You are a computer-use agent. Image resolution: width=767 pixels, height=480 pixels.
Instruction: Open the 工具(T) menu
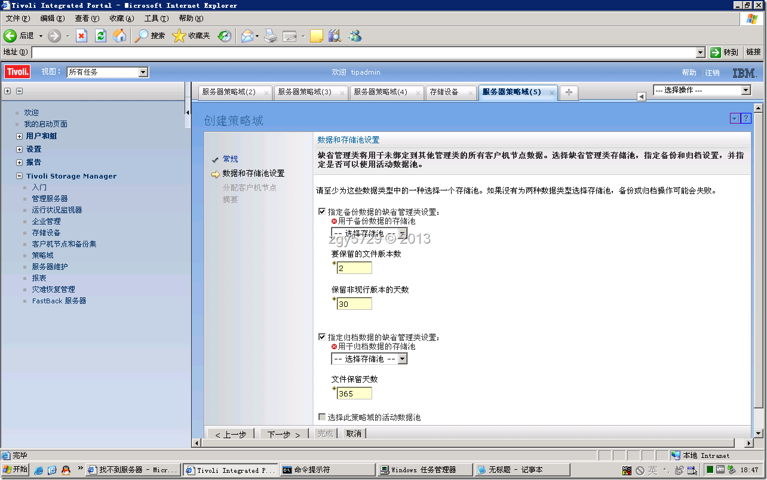point(157,19)
